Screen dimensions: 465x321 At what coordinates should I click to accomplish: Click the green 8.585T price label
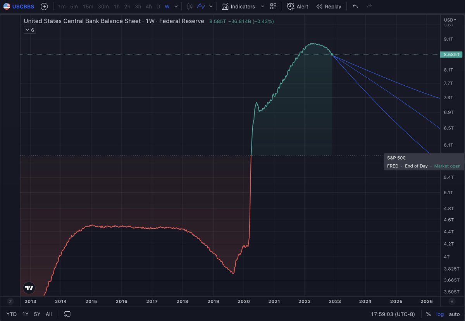[451, 55]
